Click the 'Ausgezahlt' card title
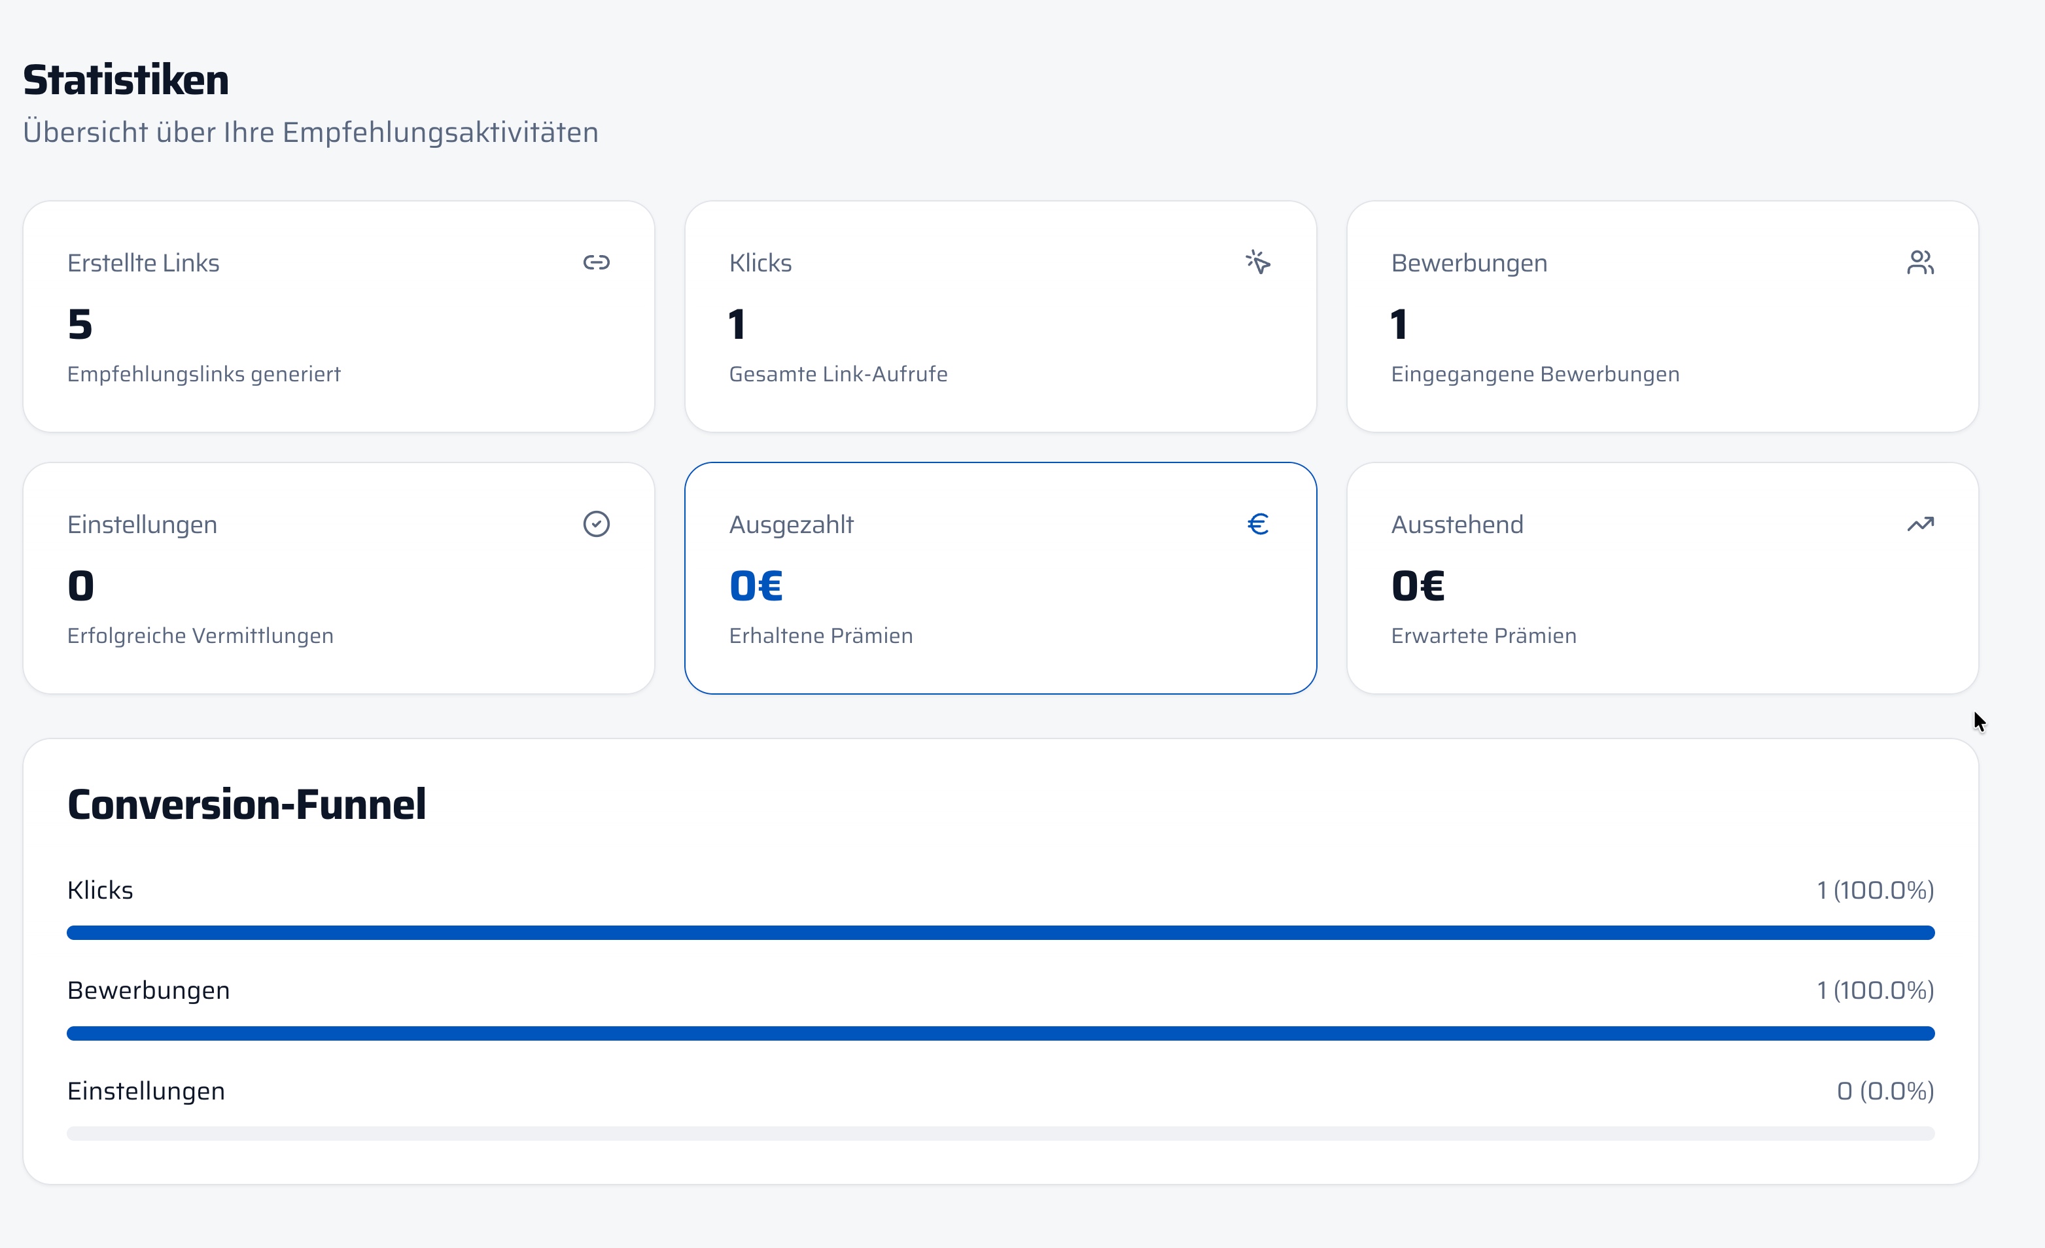2045x1248 pixels. 791,525
